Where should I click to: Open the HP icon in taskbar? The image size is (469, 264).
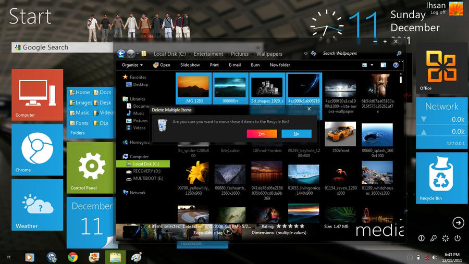[x=52, y=257]
